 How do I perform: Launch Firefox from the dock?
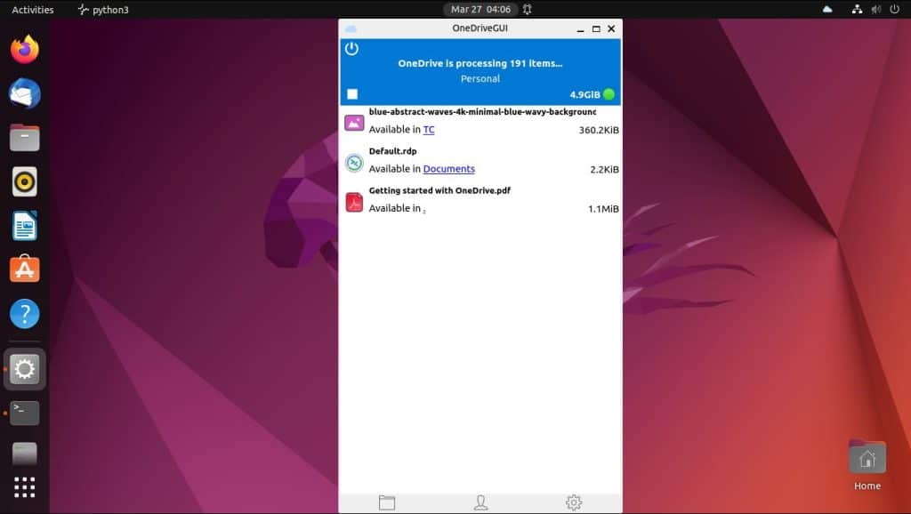pyautogui.click(x=23, y=50)
